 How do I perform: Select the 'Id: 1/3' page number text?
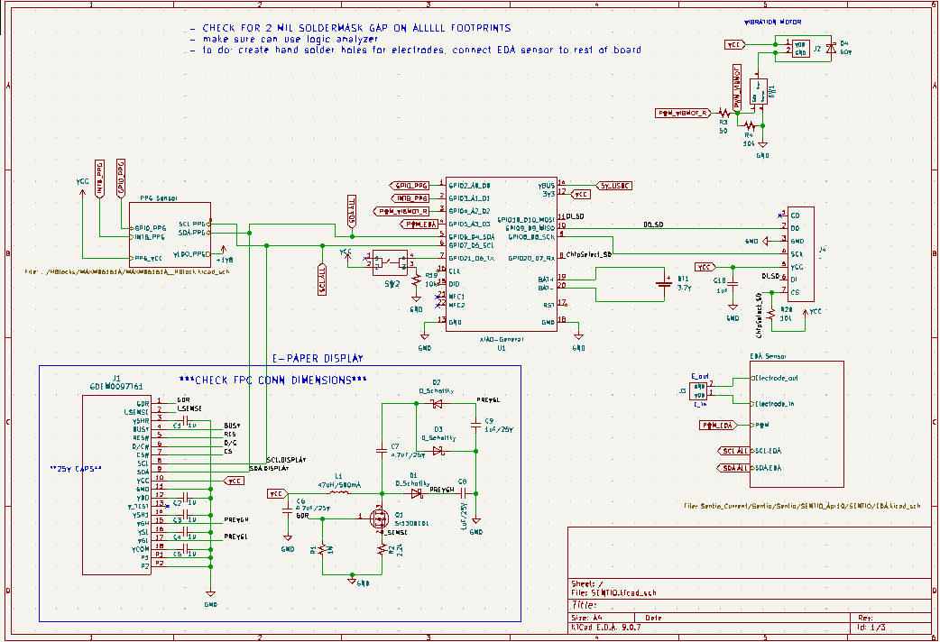pyautogui.click(x=871, y=627)
